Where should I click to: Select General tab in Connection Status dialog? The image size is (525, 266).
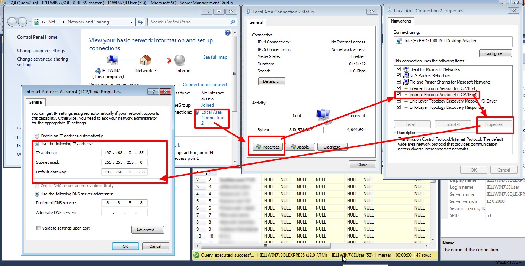(x=256, y=22)
